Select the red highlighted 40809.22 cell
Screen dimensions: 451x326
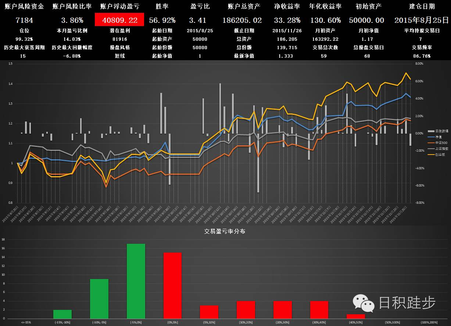click(119, 20)
